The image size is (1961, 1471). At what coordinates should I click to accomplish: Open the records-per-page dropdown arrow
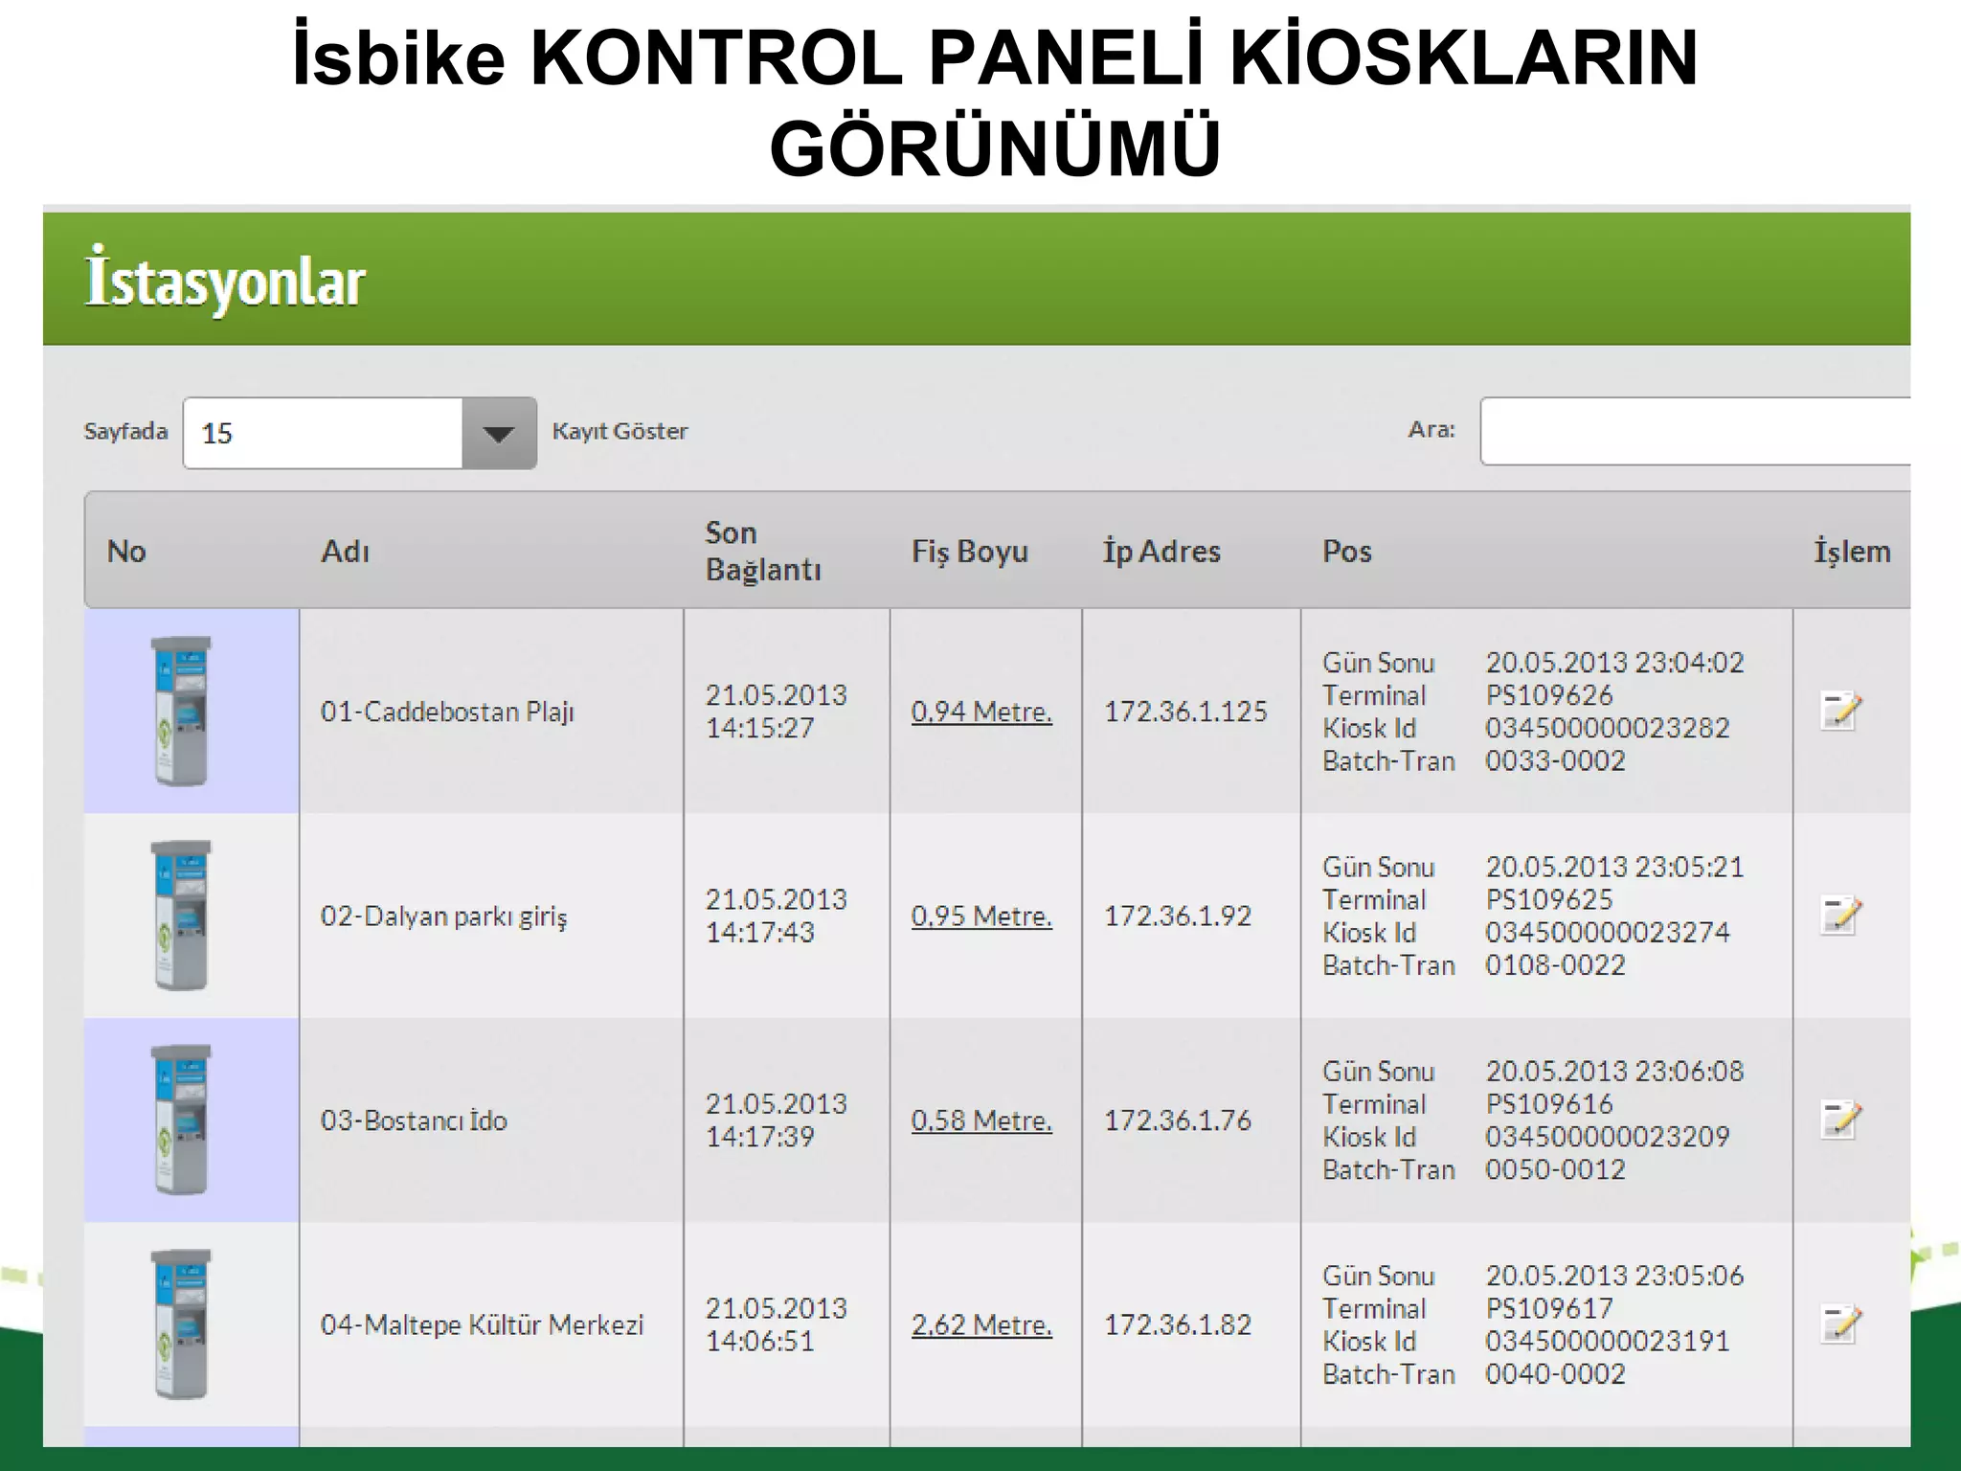(499, 434)
